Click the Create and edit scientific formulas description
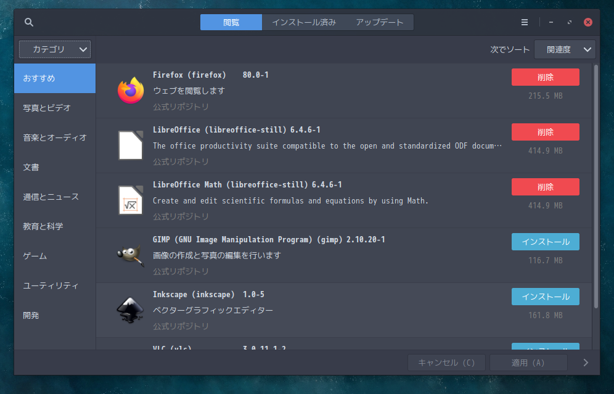The width and height of the screenshot is (614, 394). tap(290, 200)
